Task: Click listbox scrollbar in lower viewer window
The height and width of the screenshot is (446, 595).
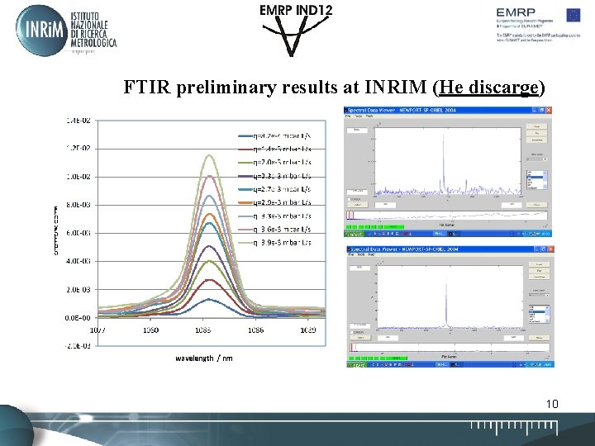Action: tap(548, 314)
